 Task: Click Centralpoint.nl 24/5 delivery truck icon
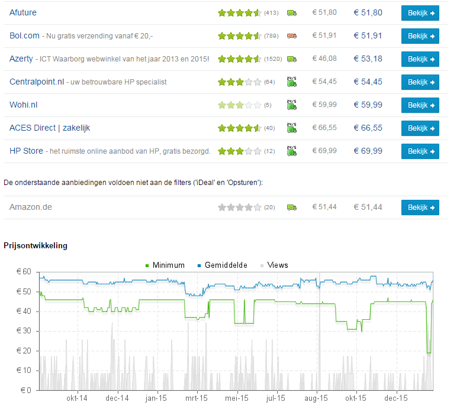point(292,82)
